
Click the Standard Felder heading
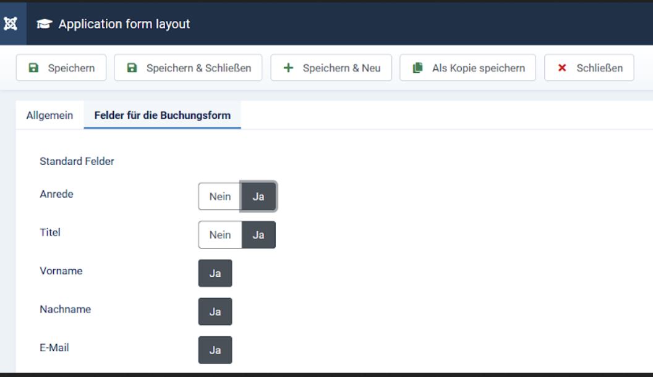(x=77, y=161)
